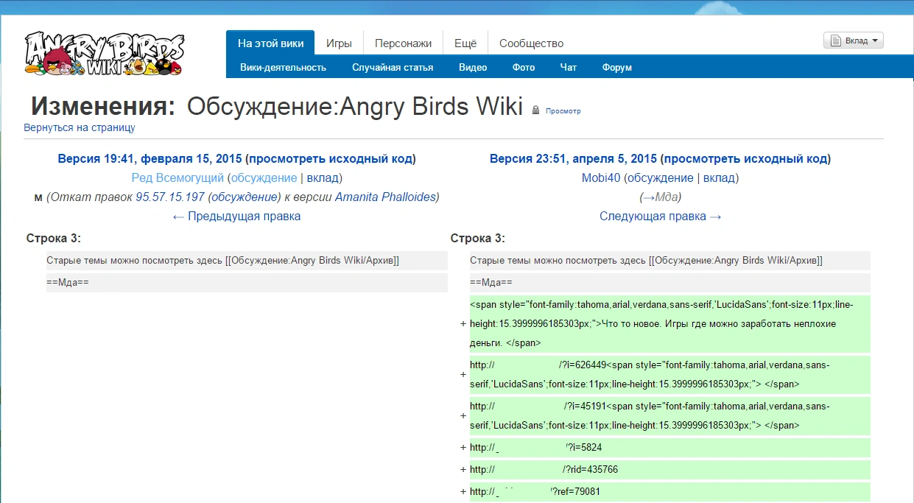Open the Фото section
The width and height of the screenshot is (914, 503).
click(x=524, y=67)
